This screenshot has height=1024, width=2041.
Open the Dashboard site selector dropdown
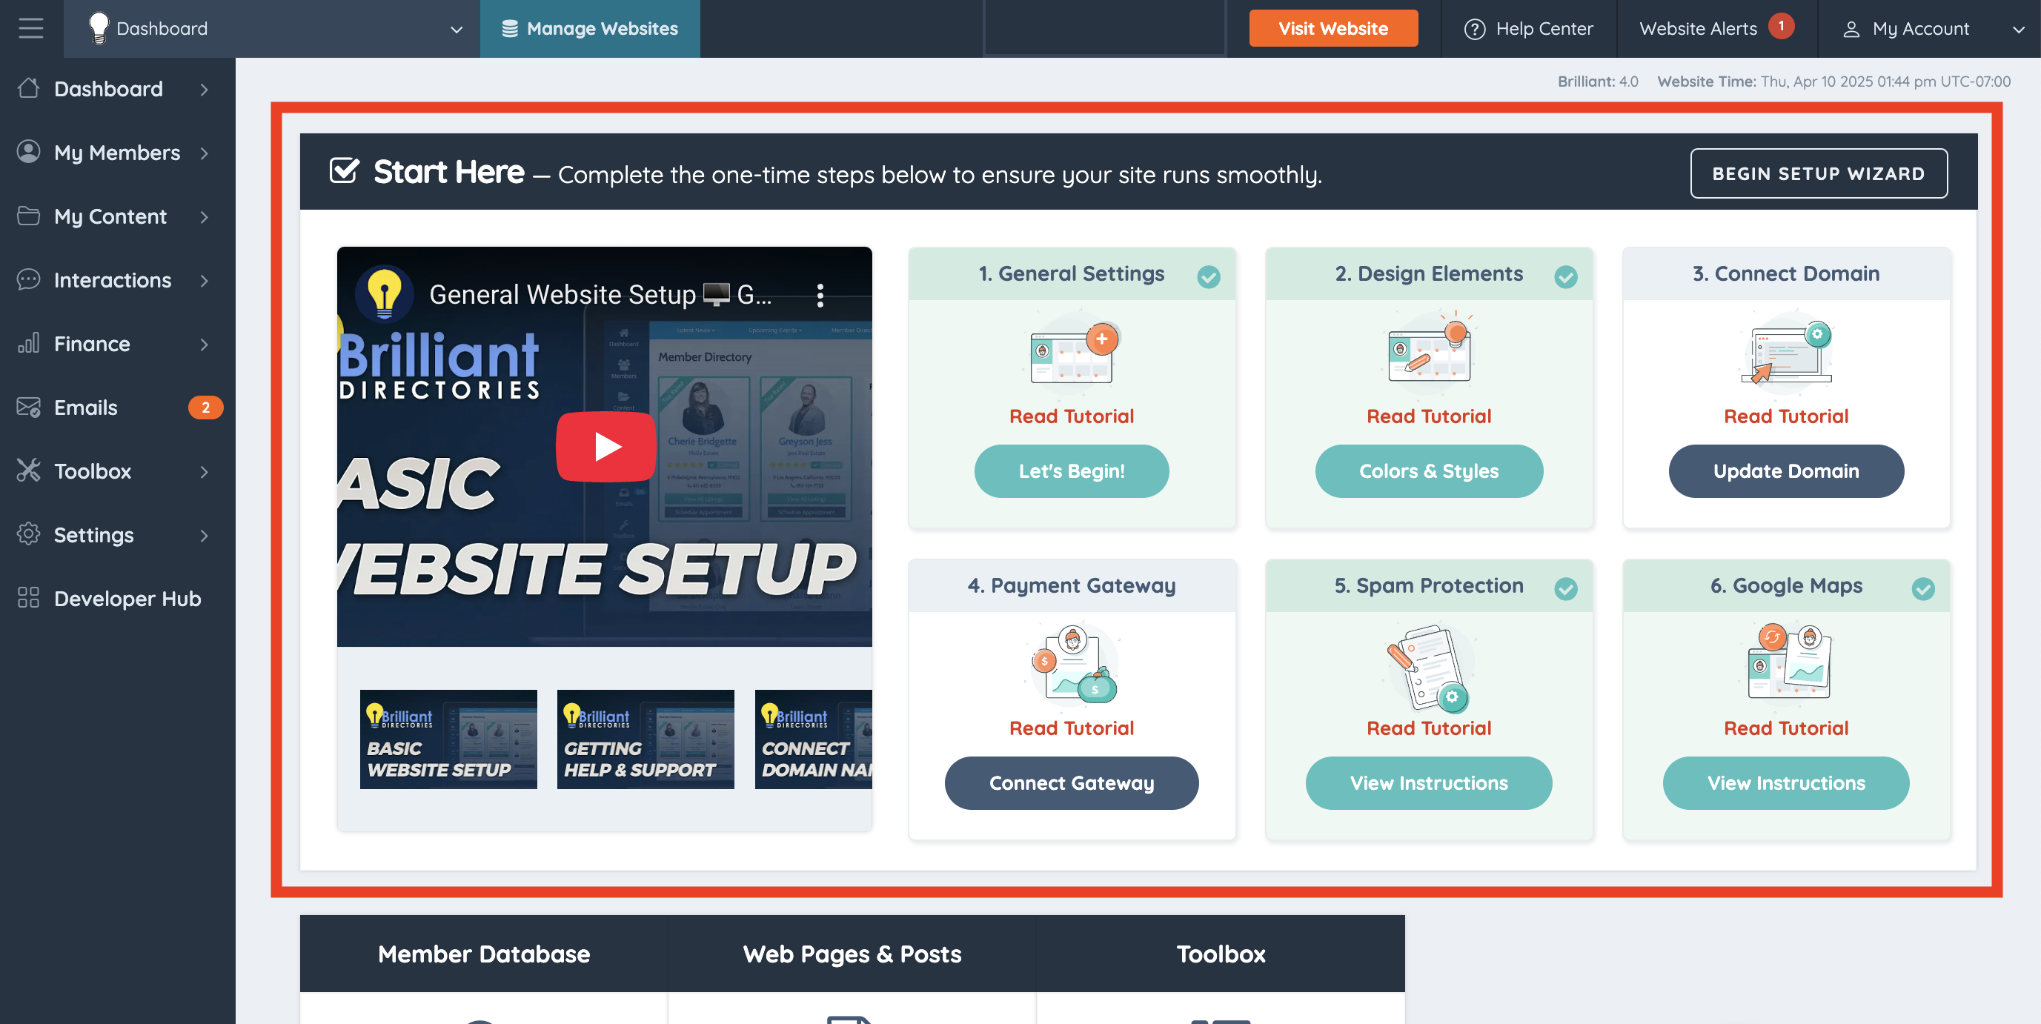click(456, 30)
